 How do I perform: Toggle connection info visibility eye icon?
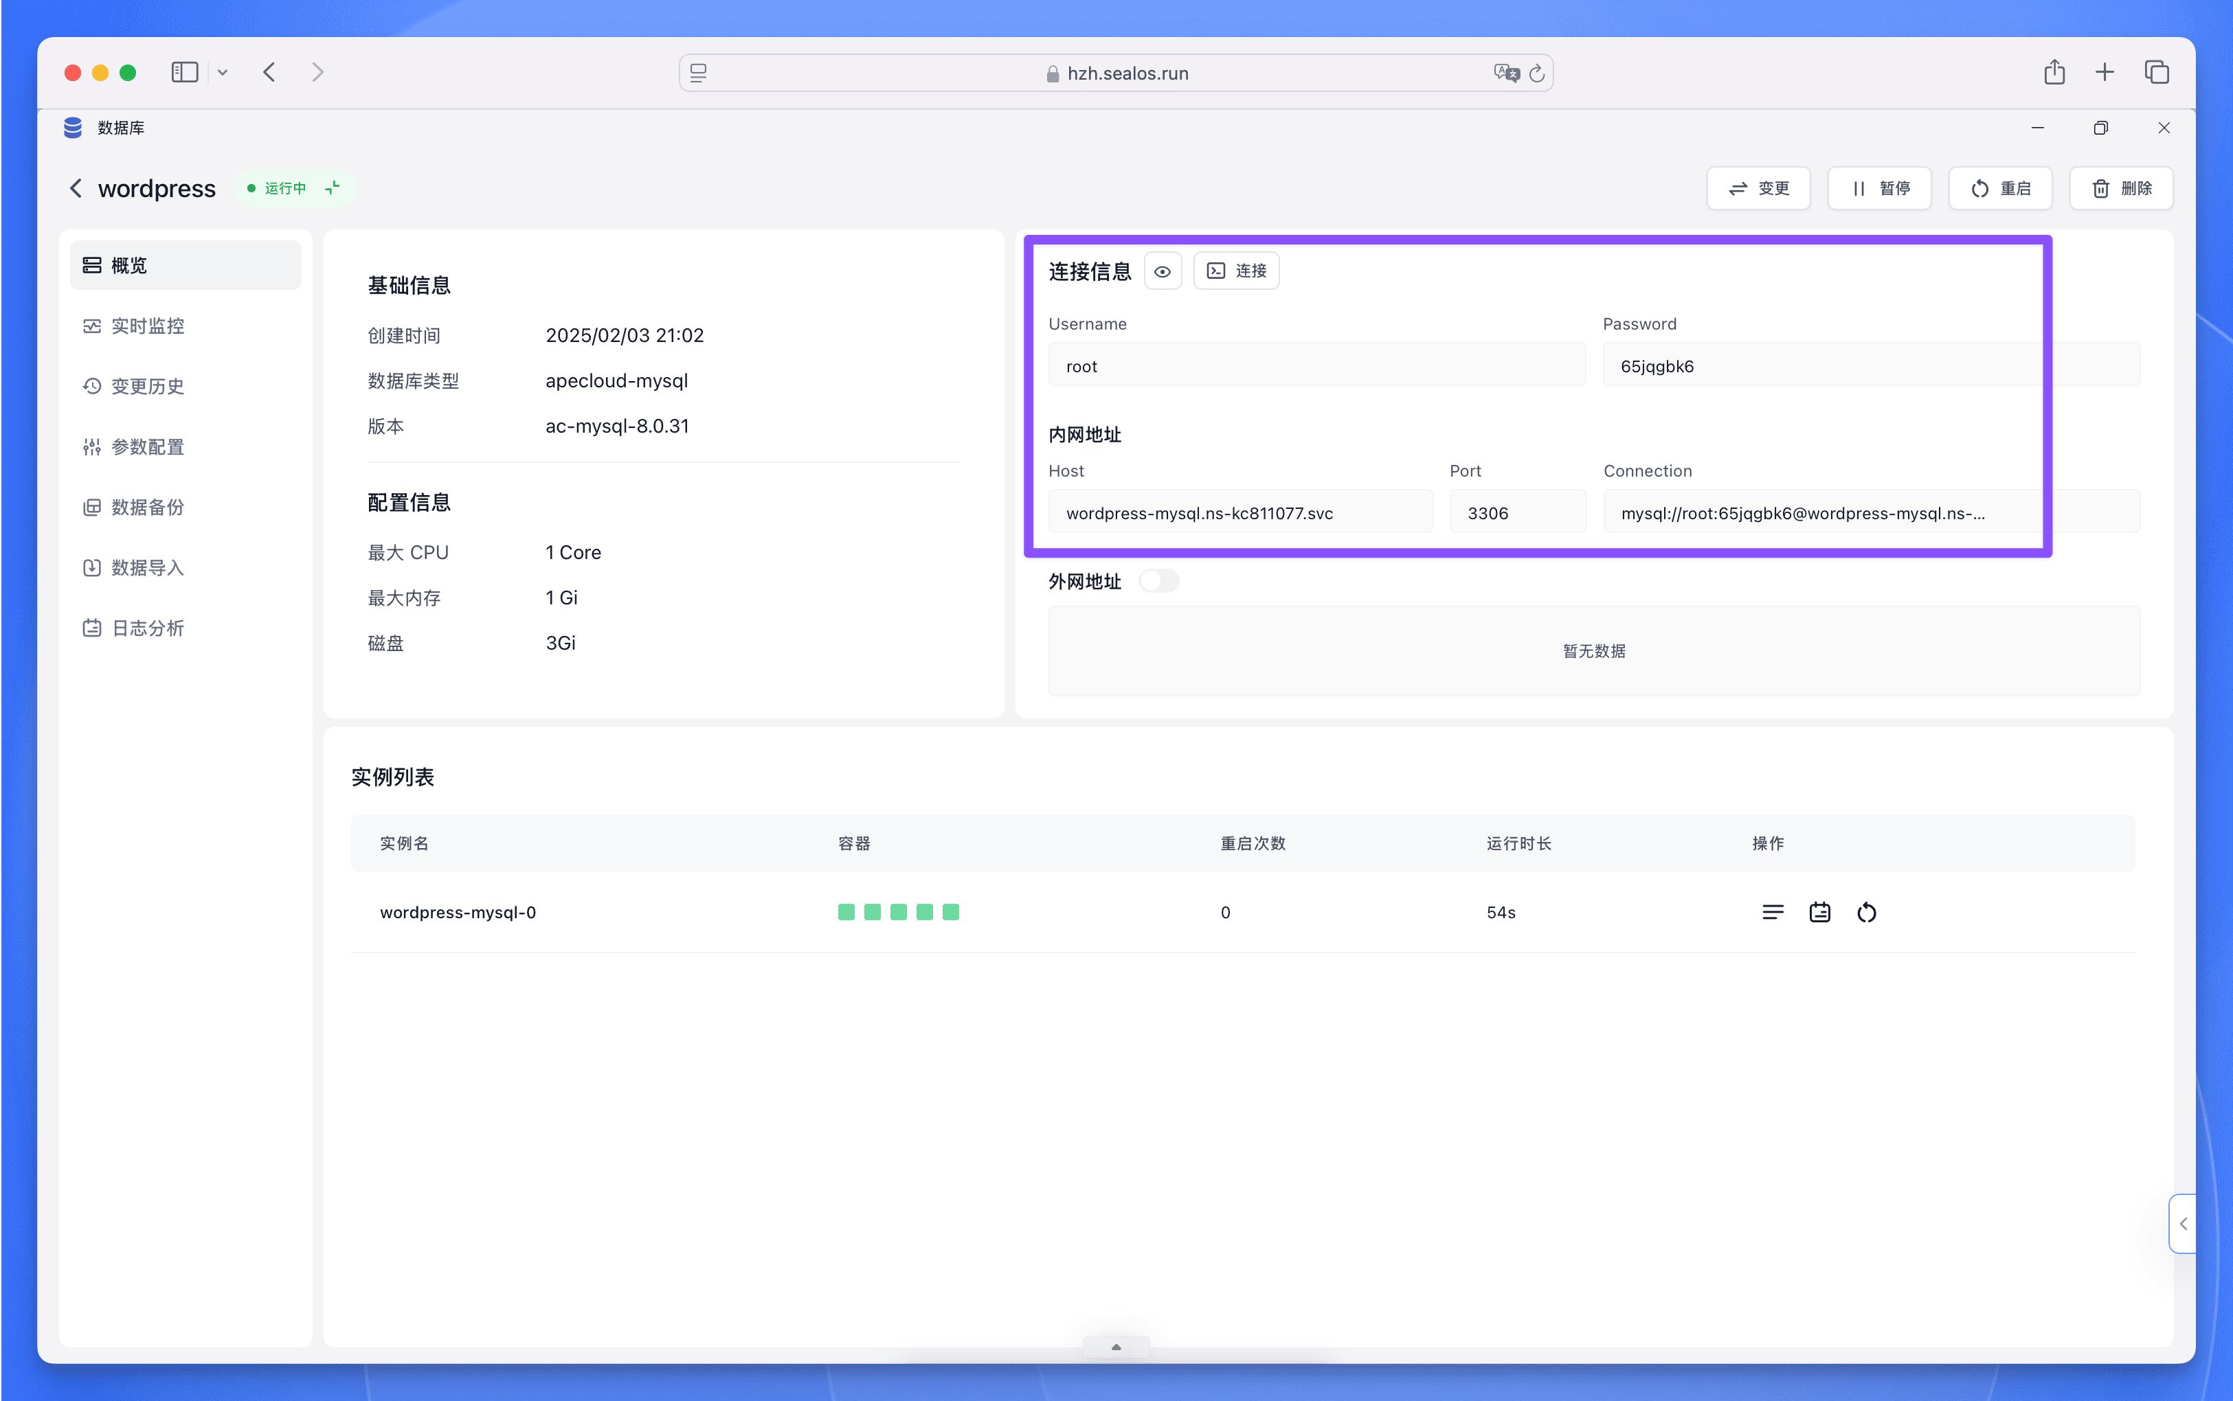pyautogui.click(x=1163, y=271)
